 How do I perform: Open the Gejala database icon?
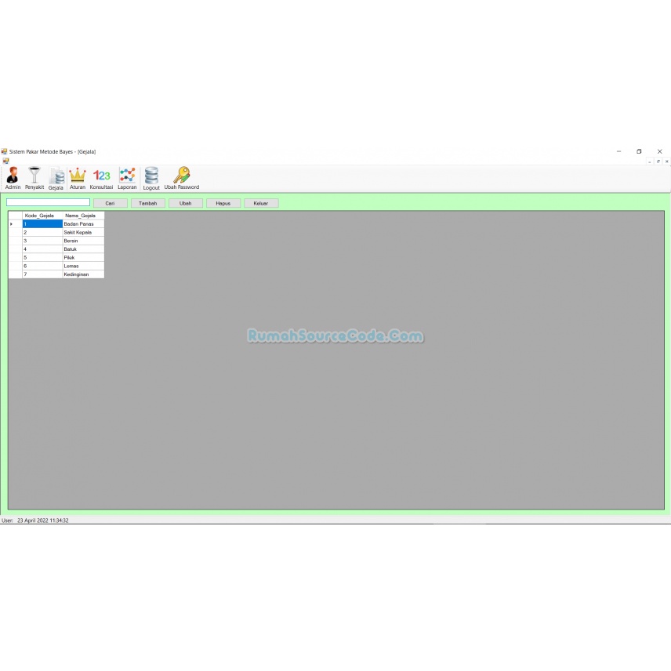tap(56, 178)
